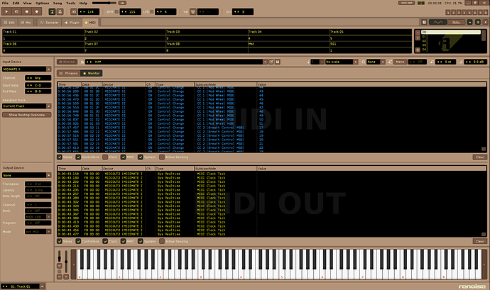Arm recording with the record button
490x290 pixels.
coord(36,12)
